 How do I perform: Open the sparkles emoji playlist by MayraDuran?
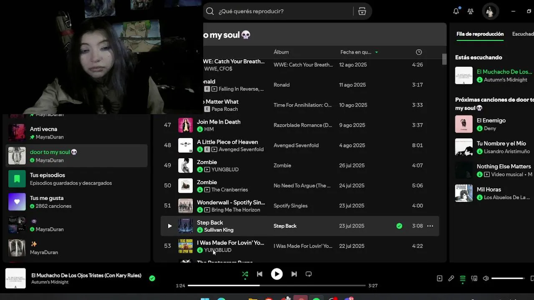[77, 248]
